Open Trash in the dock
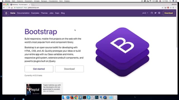Screen dimensions: 179x100 (x=115, y=97)
